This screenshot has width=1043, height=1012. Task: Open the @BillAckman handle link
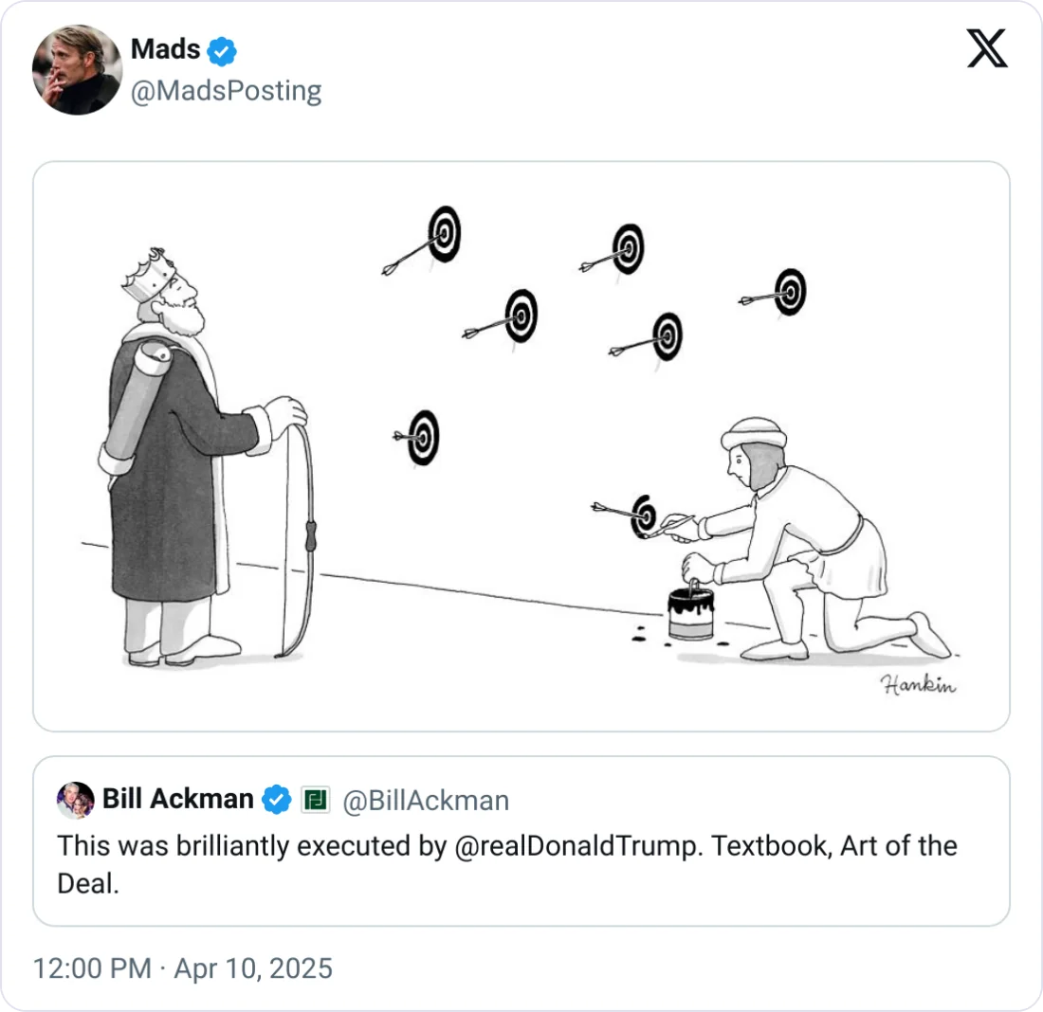coord(425,801)
